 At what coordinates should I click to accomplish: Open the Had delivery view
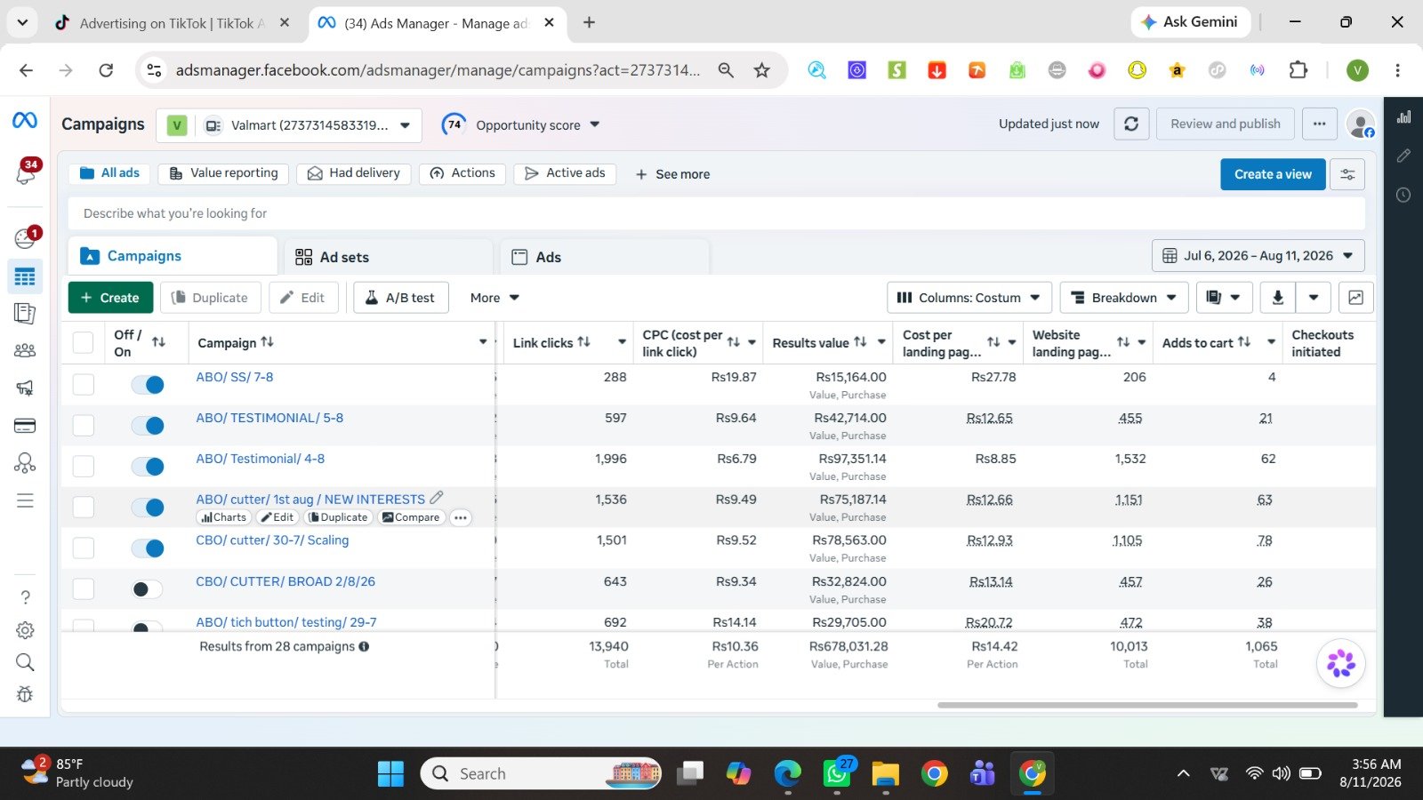pyautogui.click(x=354, y=173)
